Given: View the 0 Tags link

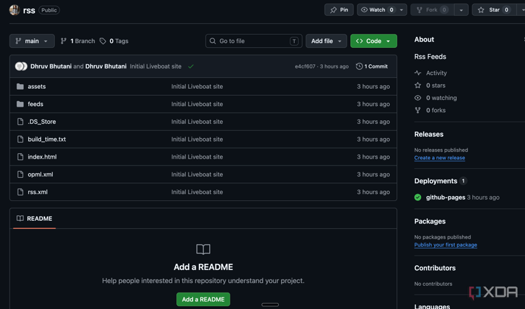Looking at the screenshot, I should 114,41.
